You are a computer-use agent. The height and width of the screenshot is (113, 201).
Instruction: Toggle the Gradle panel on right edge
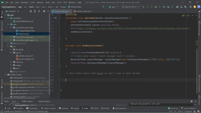(199, 14)
